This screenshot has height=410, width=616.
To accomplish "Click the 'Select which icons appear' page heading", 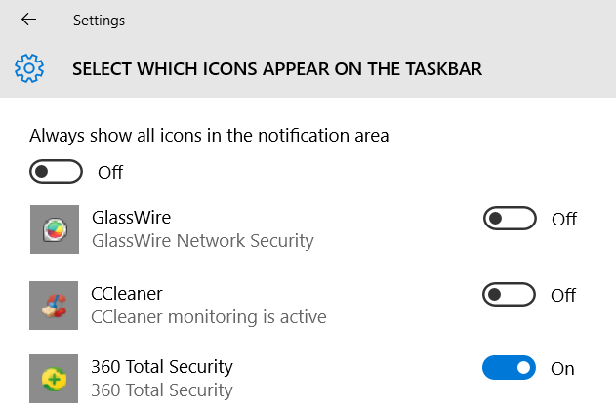I will 277,69.
